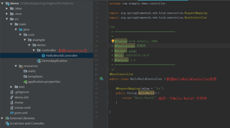230x128 pixels.
Task: Click the application.properties Spring leaf icon
Action: pos(25,82)
